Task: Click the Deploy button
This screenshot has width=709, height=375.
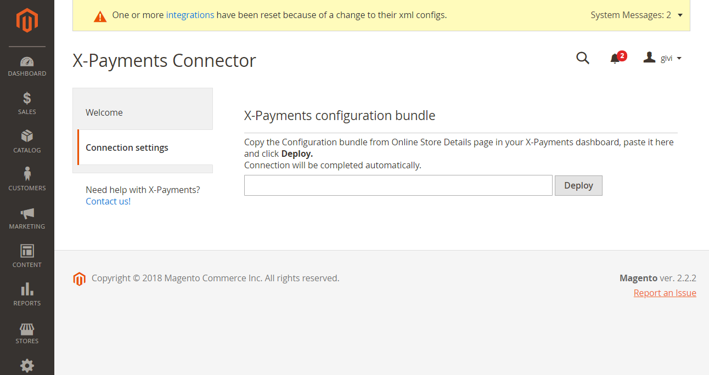Action: coord(578,185)
